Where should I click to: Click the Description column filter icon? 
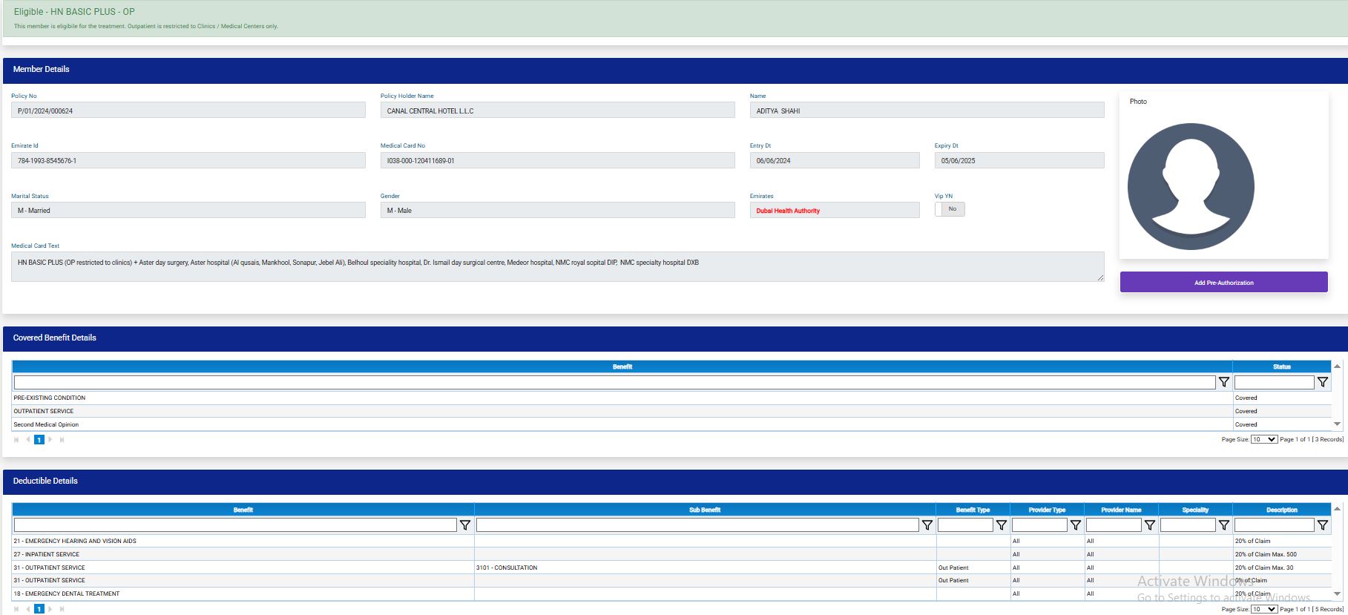pyautogui.click(x=1322, y=525)
